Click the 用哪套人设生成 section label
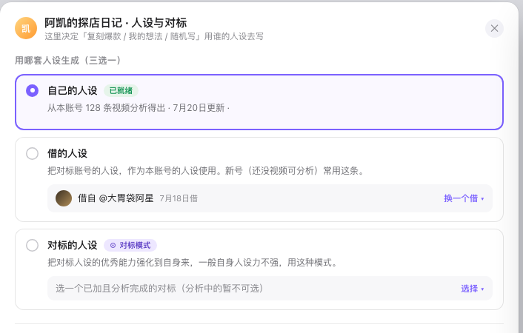Screen dimensions: 523x333 pyautogui.click(x=68, y=61)
